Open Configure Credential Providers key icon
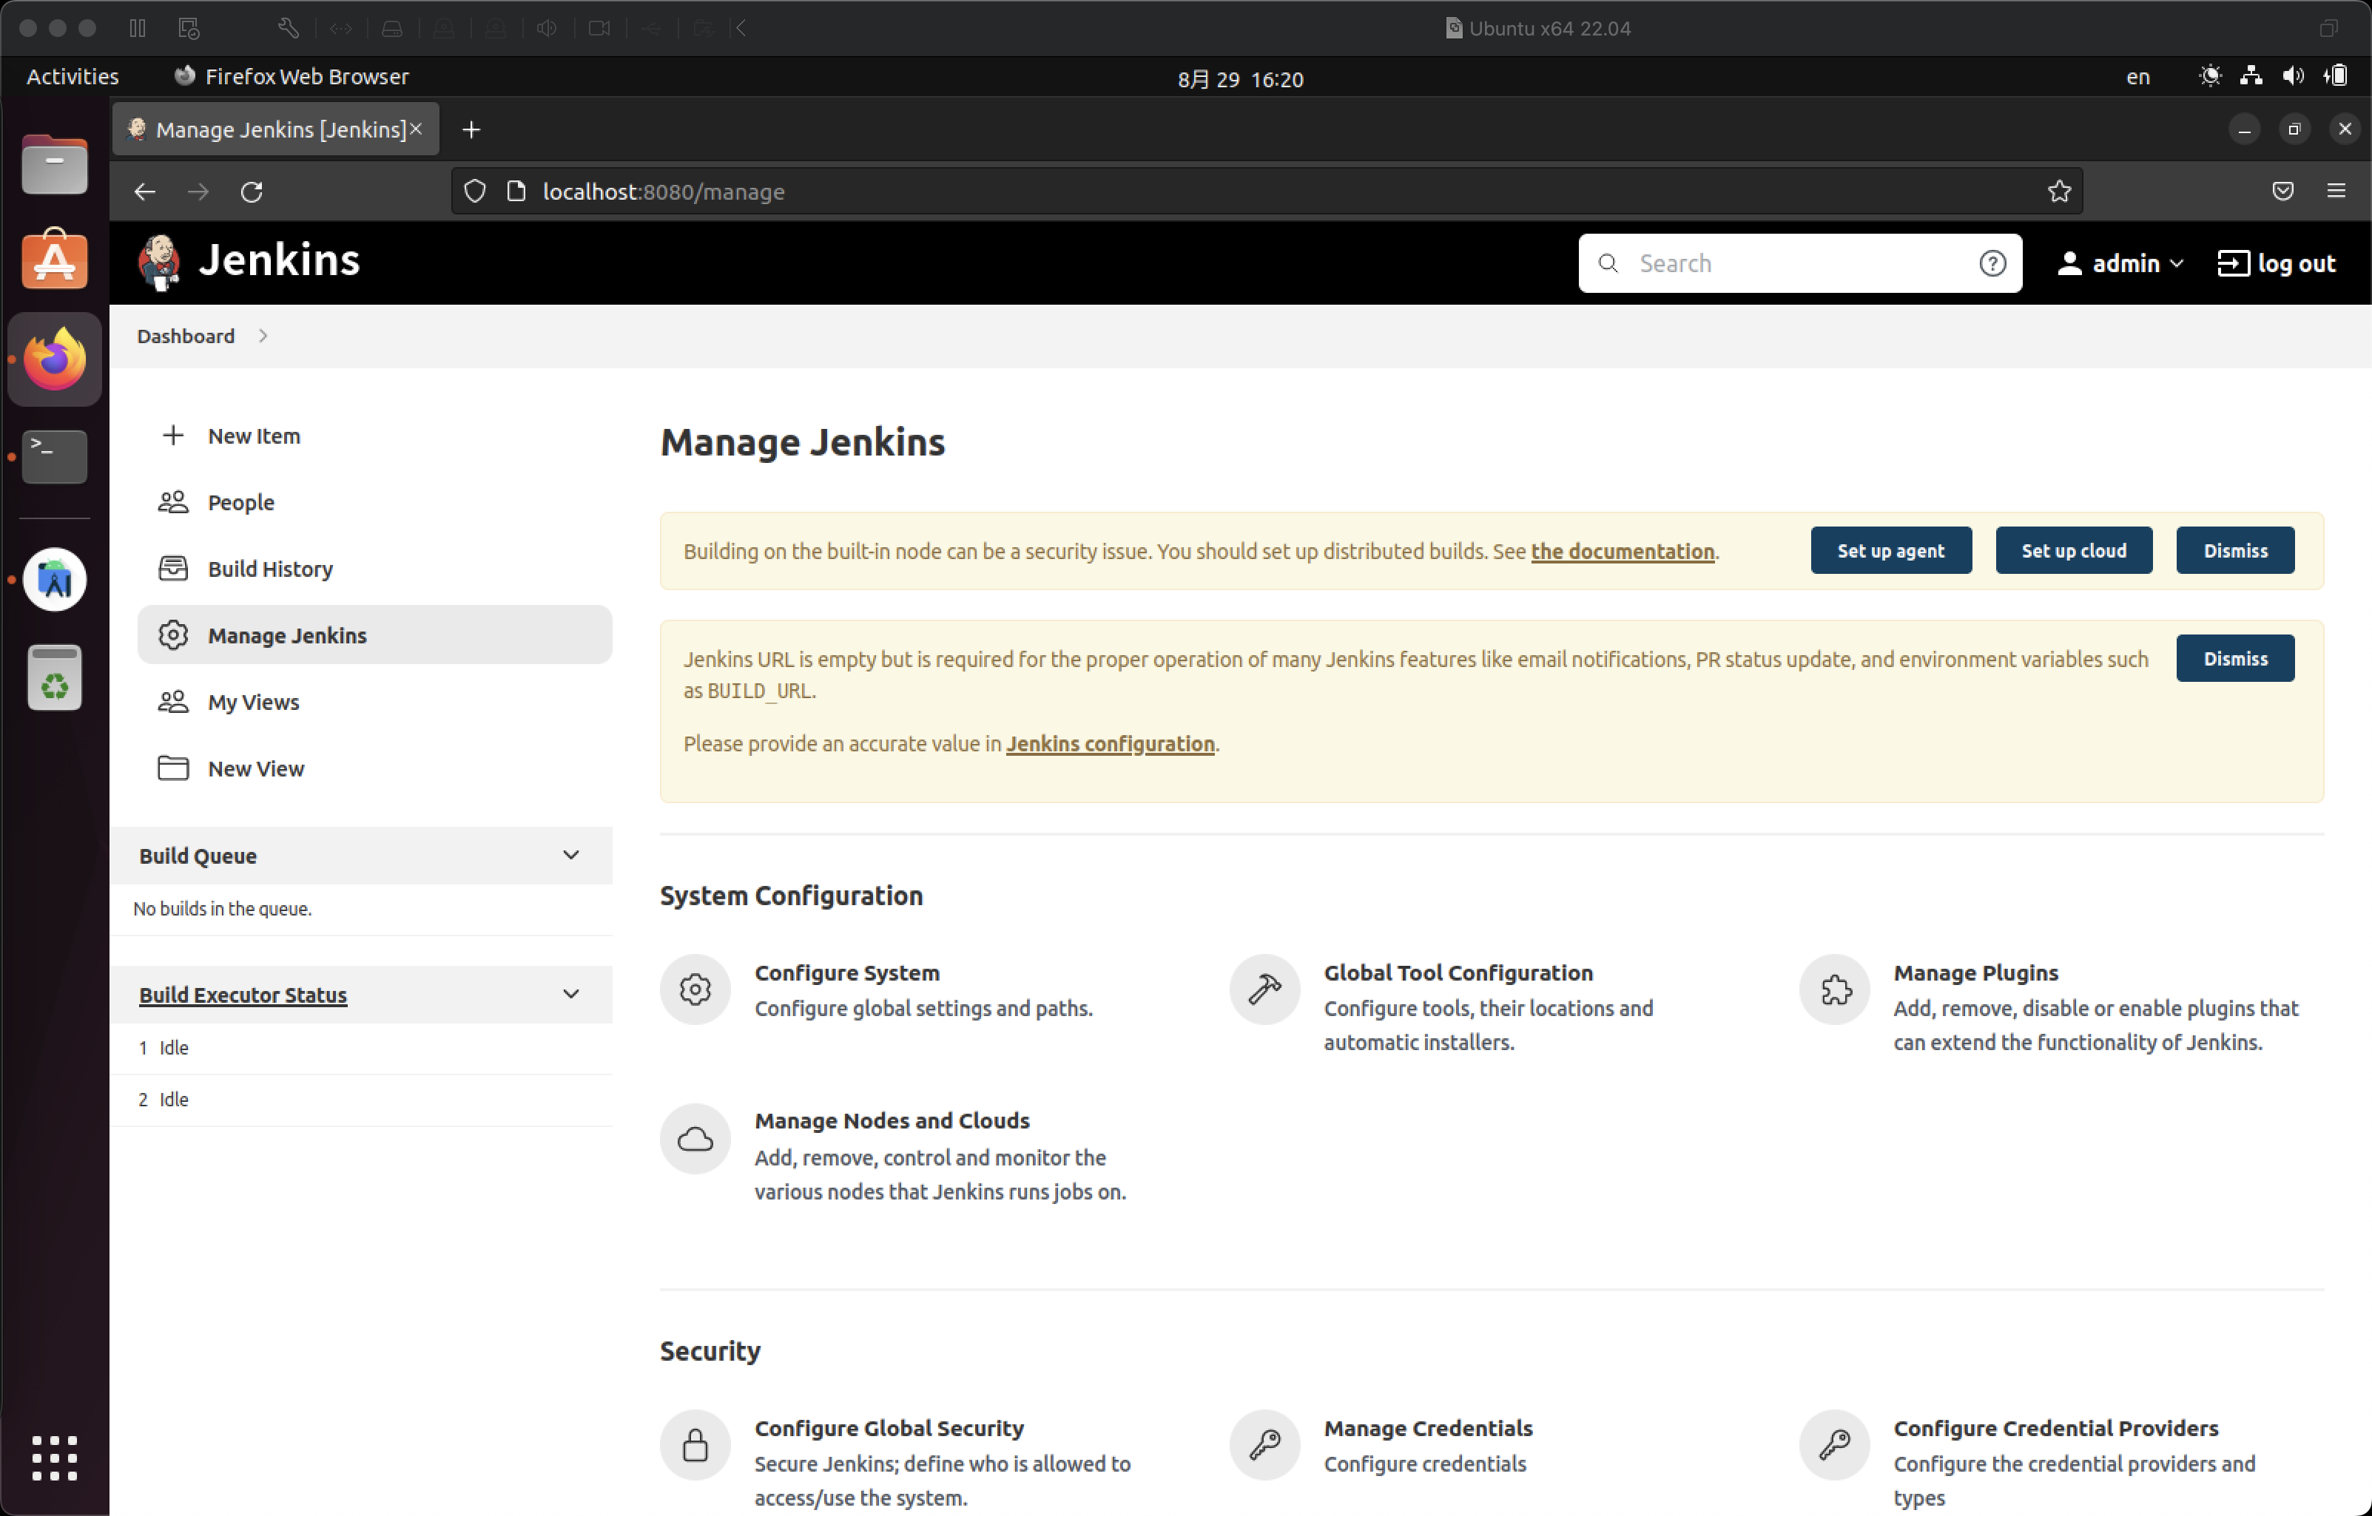 coord(1834,1445)
